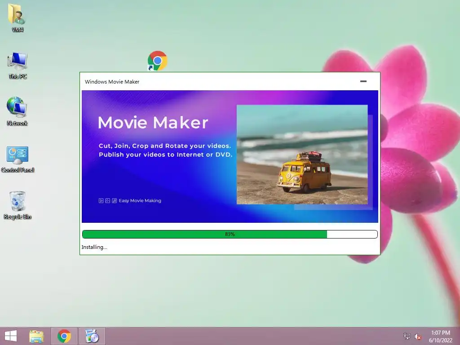Click the network status tray icon
The height and width of the screenshot is (345, 460).
407,336
